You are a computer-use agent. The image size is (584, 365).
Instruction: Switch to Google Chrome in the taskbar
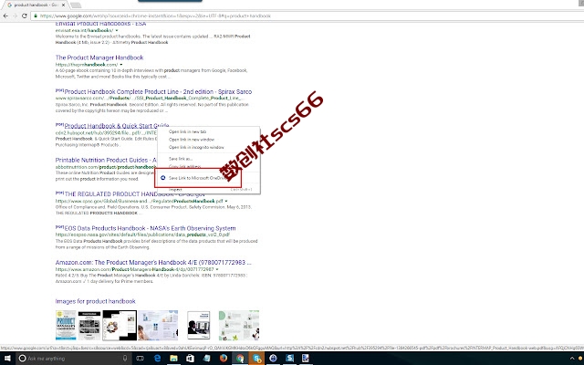point(240,359)
